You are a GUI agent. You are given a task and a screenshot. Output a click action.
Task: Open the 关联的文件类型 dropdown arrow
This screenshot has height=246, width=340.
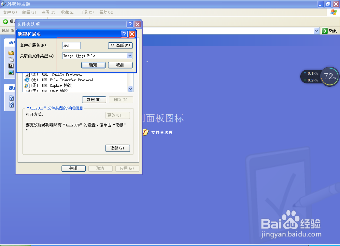click(130, 56)
